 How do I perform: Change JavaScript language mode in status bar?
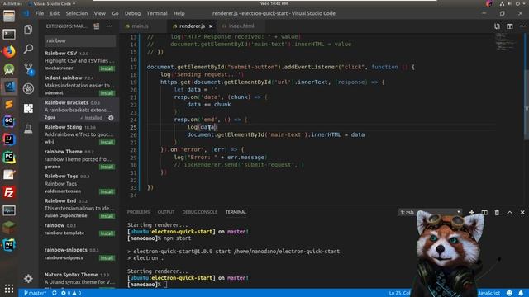pyautogui.click(x=488, y=293)
